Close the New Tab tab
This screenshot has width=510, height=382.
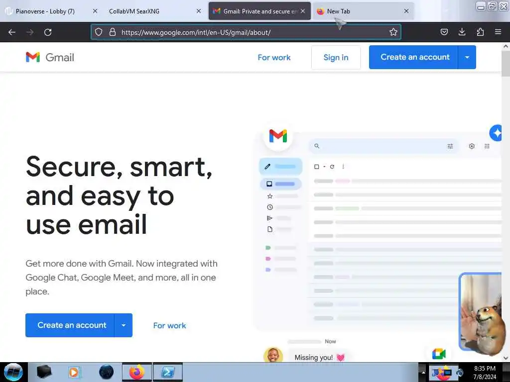coord(406,11)
